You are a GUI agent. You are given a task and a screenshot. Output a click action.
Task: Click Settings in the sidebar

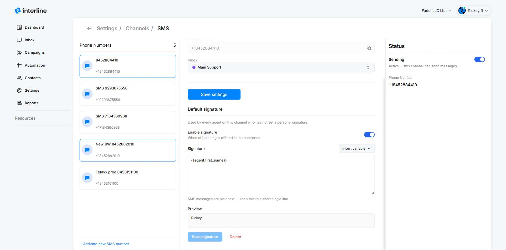coord(28,90)
